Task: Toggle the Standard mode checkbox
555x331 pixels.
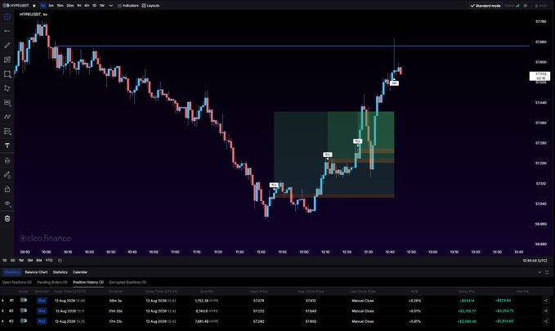Action: click(x=486, y=6)
